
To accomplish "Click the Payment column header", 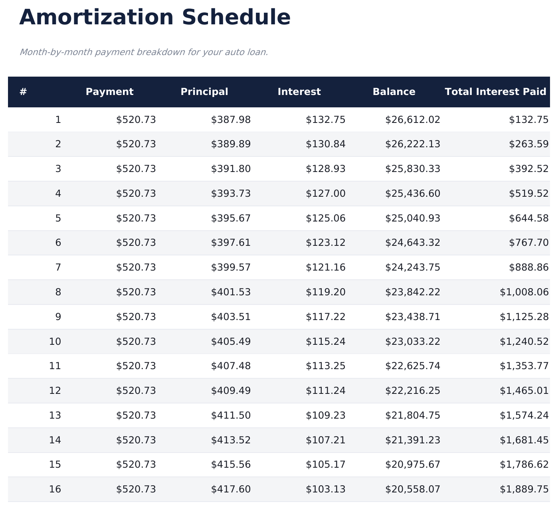I will [x=109, y=92].
